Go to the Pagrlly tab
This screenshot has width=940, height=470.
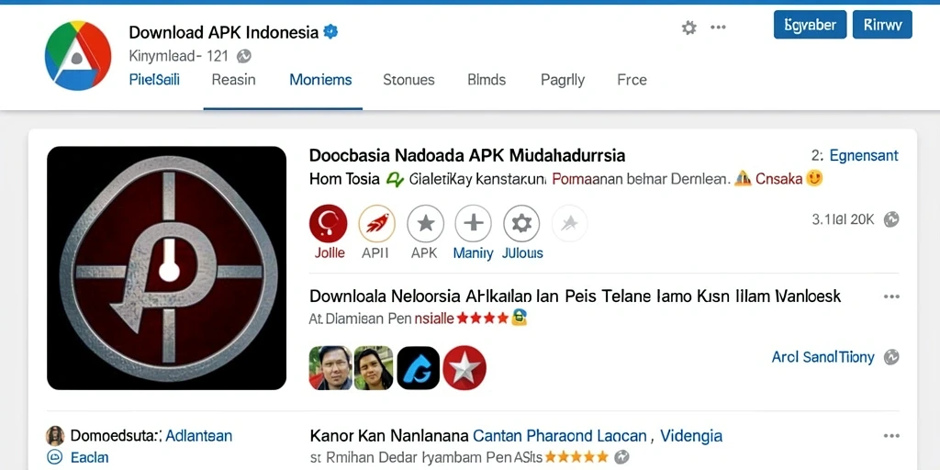563,81
